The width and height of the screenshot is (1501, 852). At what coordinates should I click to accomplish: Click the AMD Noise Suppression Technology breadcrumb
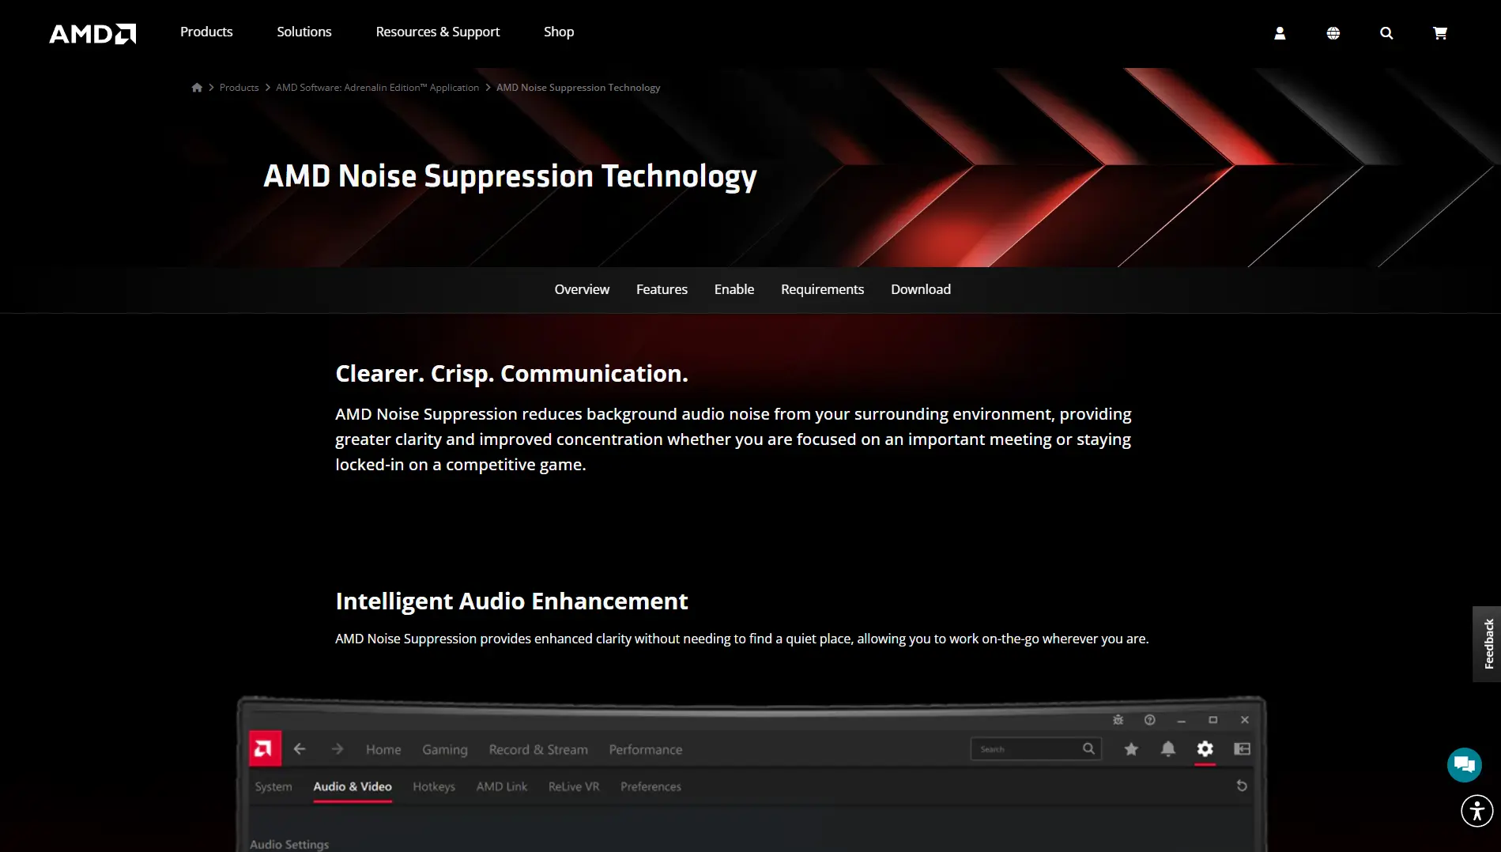coord(578,88)
